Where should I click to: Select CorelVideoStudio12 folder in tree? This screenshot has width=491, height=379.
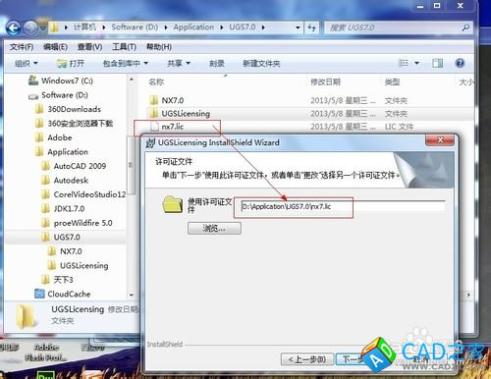(83, 194)
